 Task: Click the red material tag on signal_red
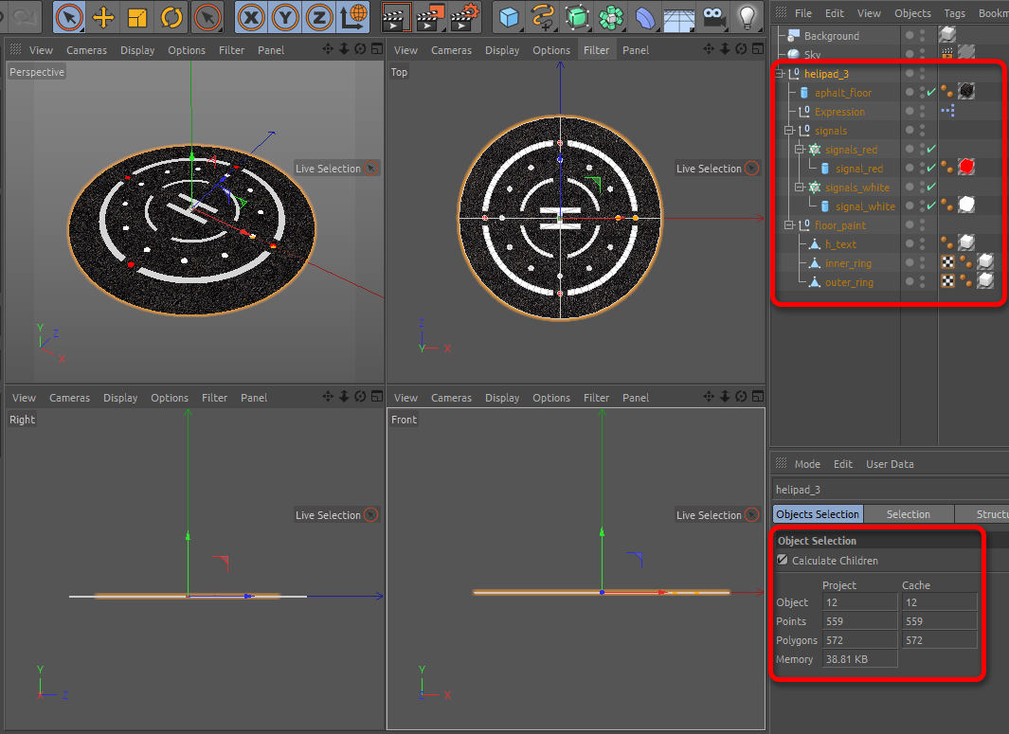click(966, 168)
